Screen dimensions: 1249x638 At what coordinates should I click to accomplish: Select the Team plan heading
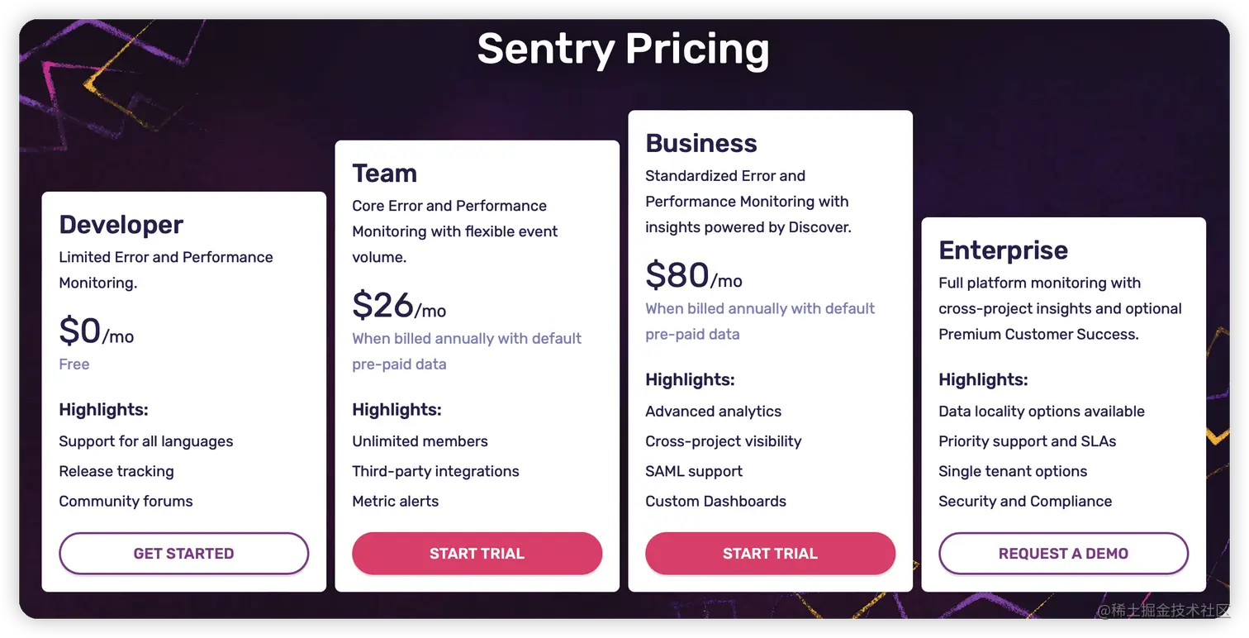click(x=384, y=174)
